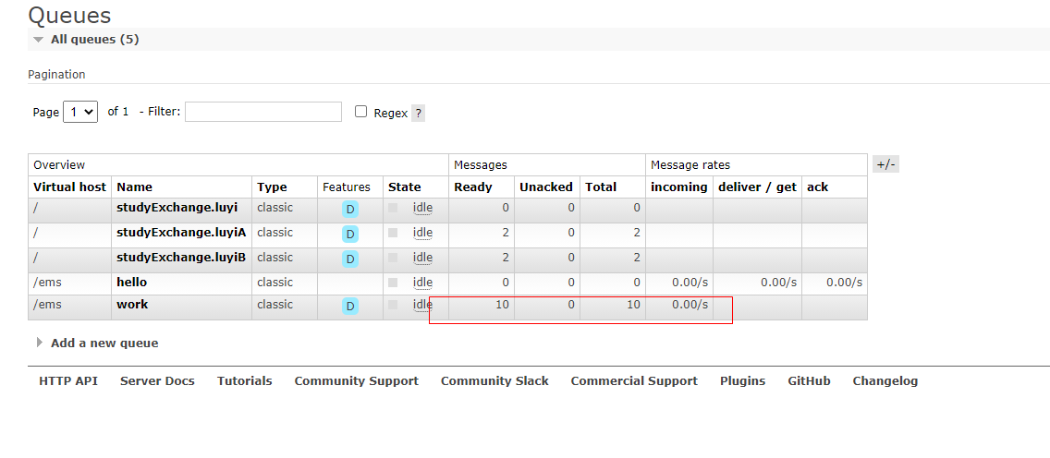The image size is (1050, 458).
Task: Sort by Unacked messages column
Action: pos(545,187)
